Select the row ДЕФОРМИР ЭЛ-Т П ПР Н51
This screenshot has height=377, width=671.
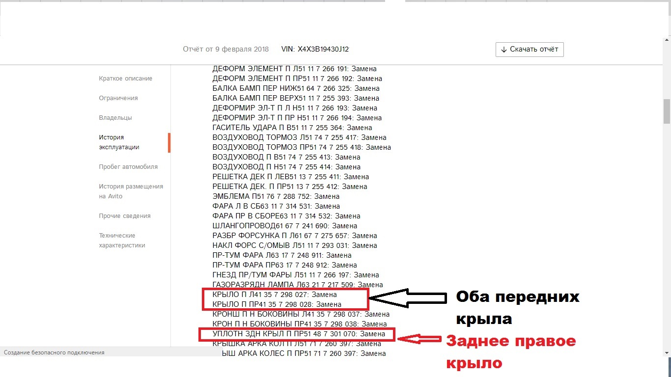pyautogui.click(x=297, y=118)
